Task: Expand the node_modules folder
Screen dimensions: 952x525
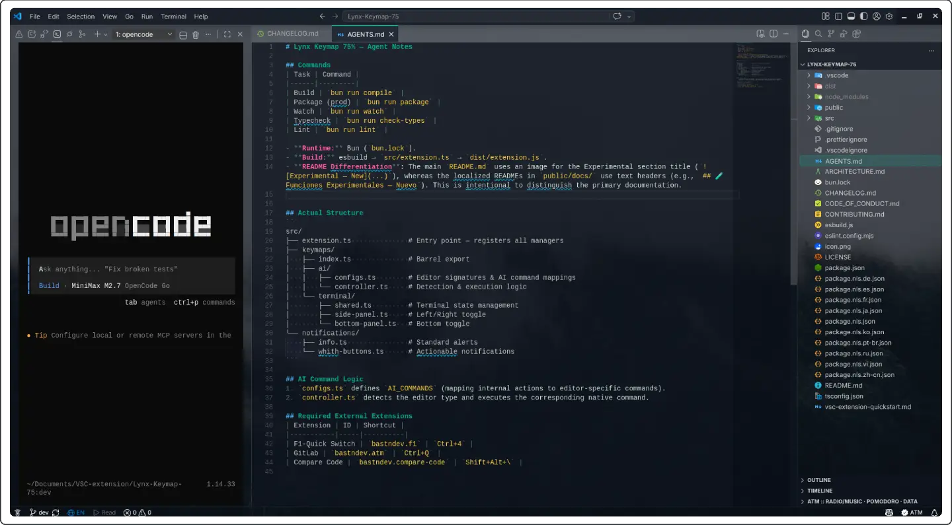Action: coord(870,96)
